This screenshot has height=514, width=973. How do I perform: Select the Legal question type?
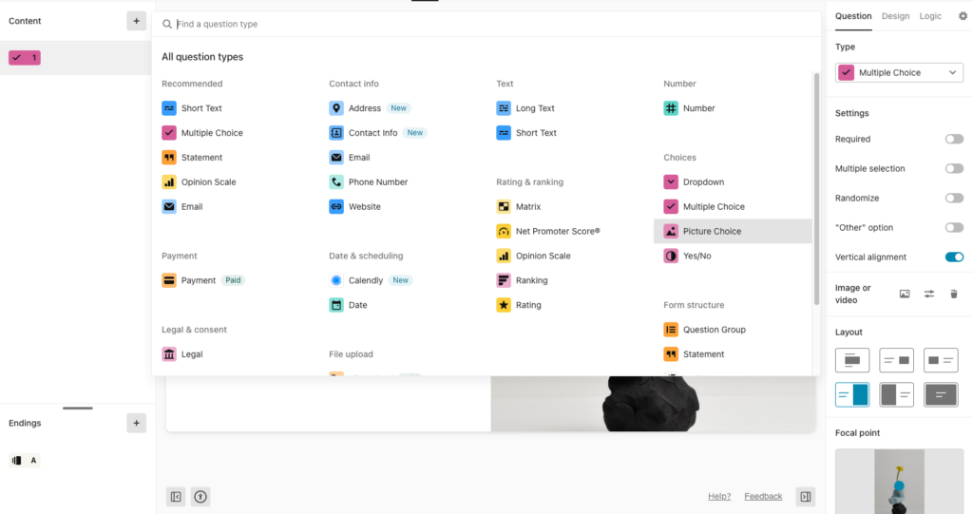coord(182,354)
